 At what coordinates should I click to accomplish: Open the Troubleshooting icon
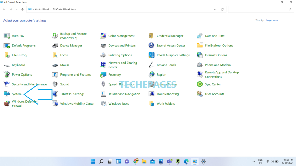tap(151, 94)
